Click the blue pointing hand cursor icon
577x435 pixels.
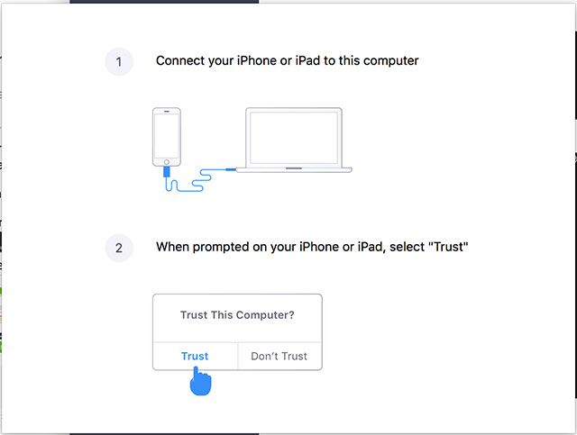pyautogui.click(x=200, y=380)
